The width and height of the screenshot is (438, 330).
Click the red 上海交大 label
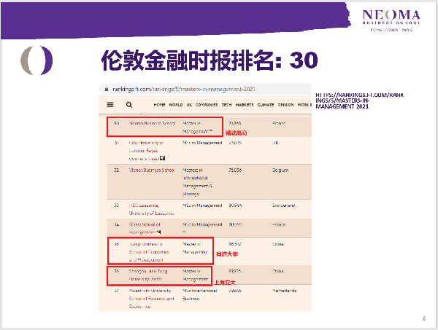(x=225, y=283)
